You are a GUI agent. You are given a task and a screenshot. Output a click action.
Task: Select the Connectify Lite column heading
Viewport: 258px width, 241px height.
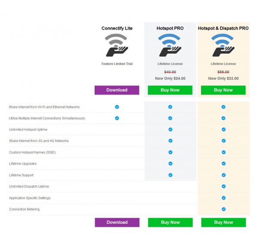click(117, 28)
